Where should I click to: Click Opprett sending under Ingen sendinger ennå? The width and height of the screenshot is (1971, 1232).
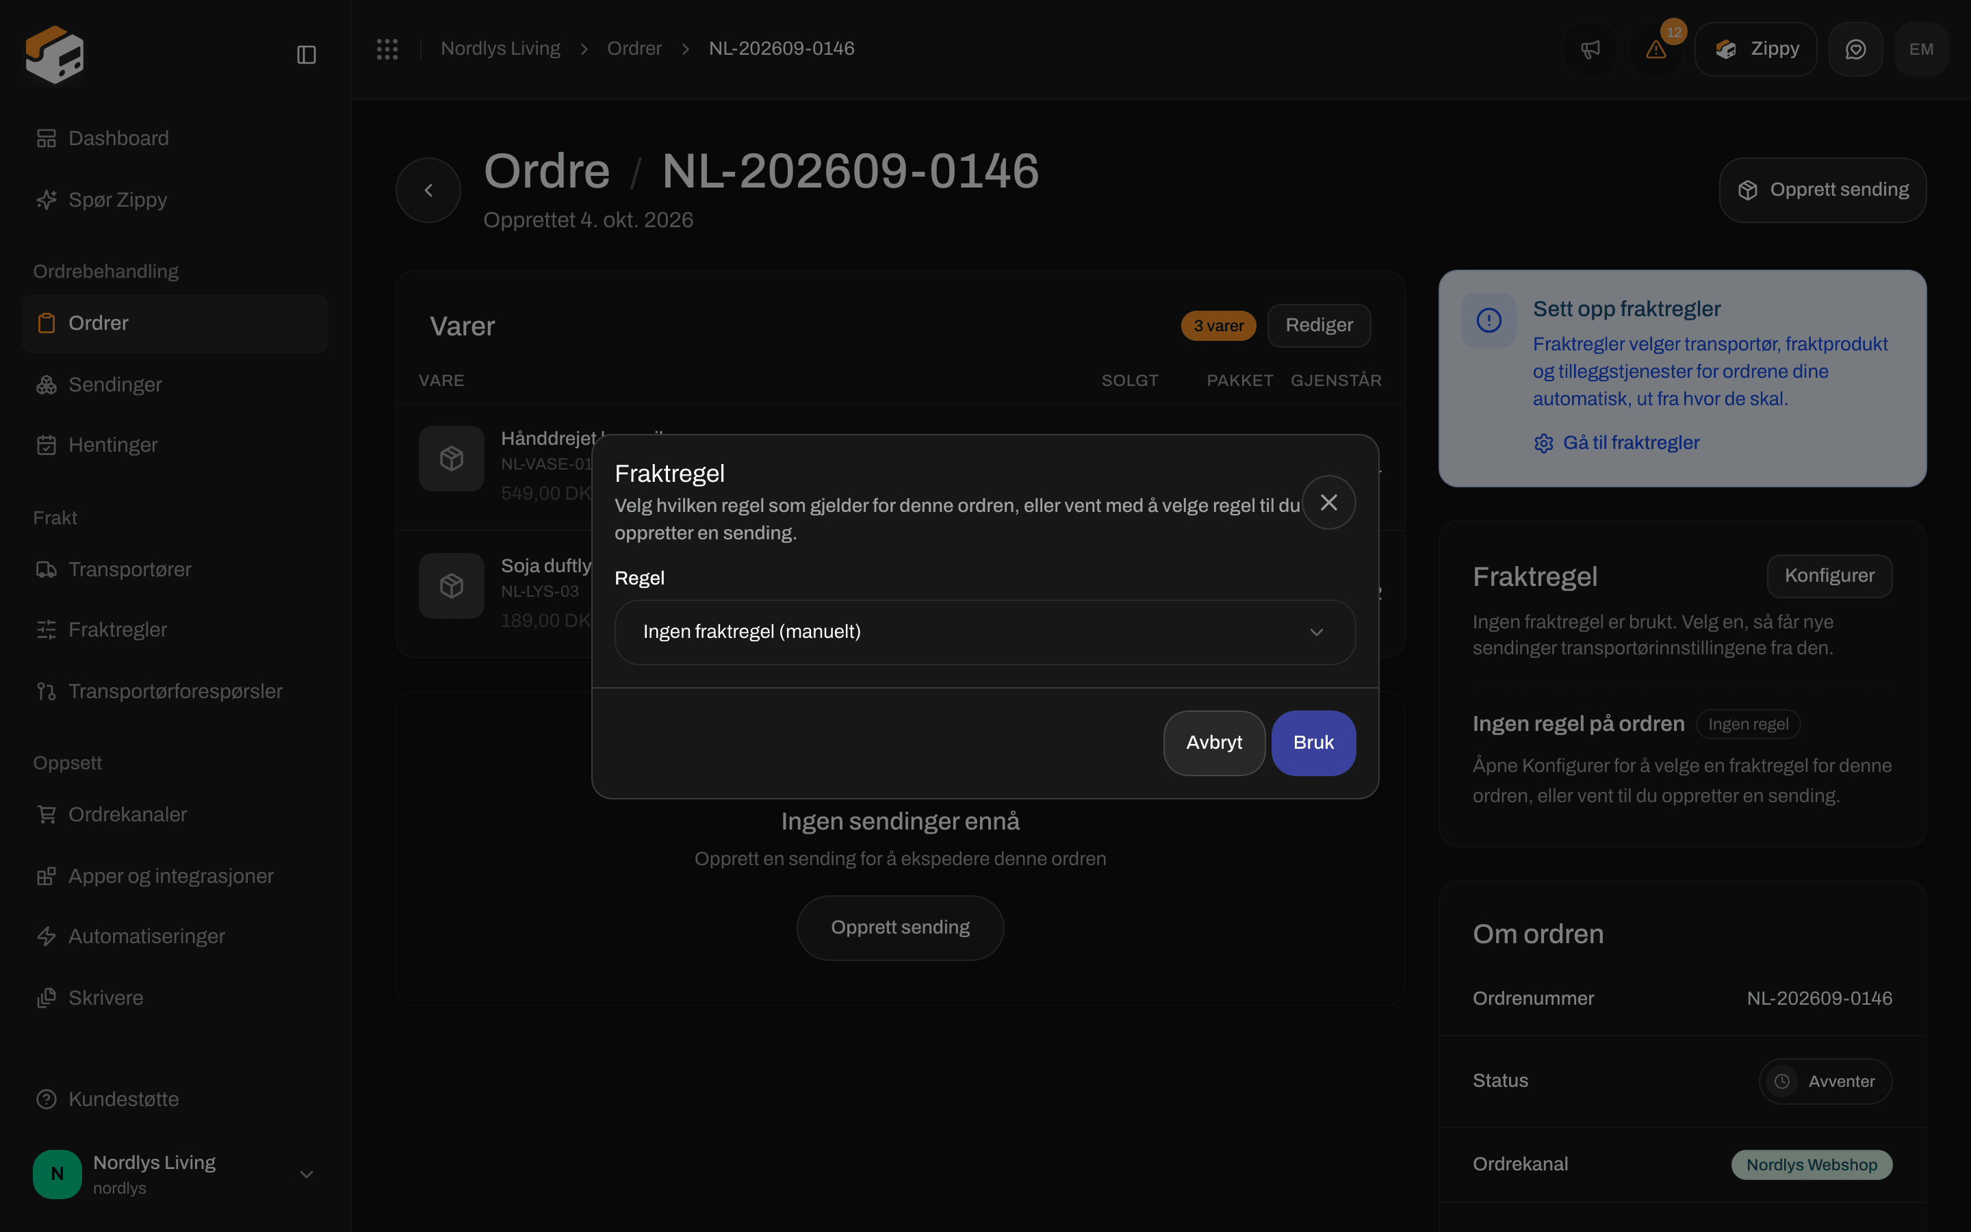(x=900, y=927)
